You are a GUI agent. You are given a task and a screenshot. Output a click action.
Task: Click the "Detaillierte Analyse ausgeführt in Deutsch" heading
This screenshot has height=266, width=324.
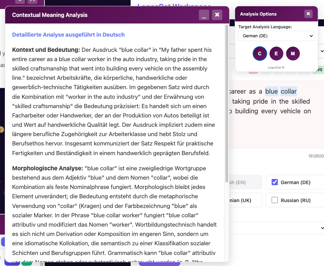(68, 35)
